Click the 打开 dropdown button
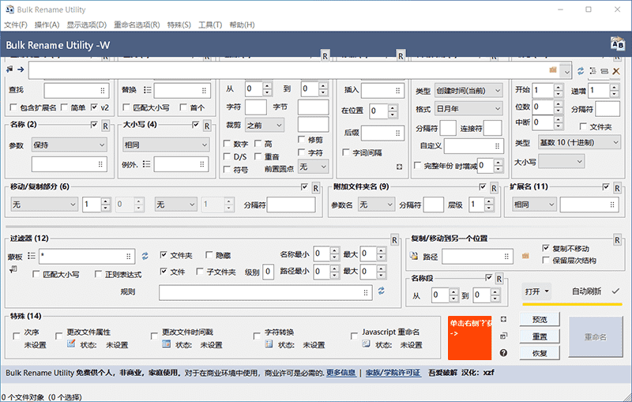 pyautogui.click(x=537, y=291)
